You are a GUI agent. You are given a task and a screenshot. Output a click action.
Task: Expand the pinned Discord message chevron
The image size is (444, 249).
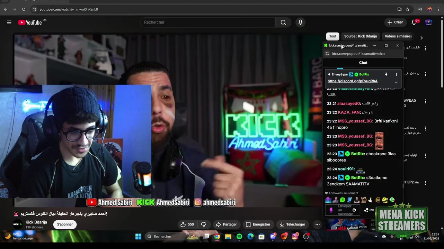click(x=396, y=82)
